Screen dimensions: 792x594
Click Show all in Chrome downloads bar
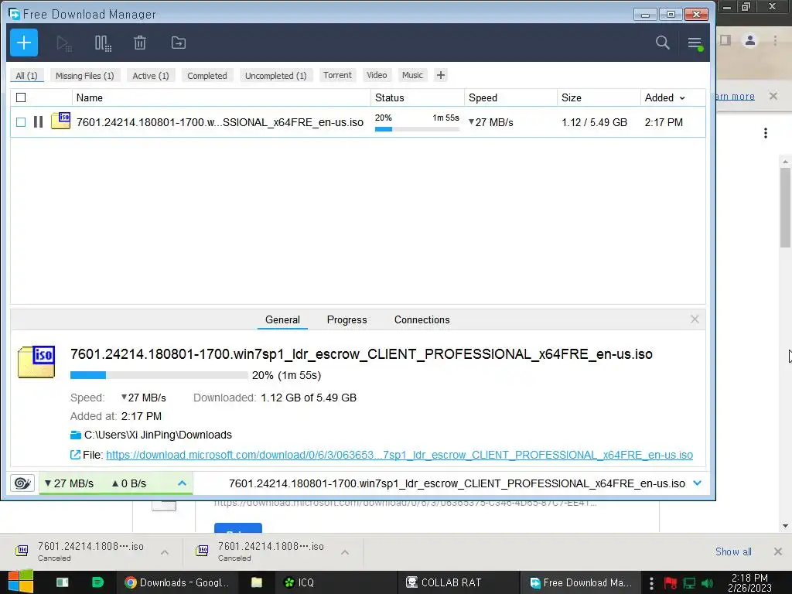click(x=733, y=551)
